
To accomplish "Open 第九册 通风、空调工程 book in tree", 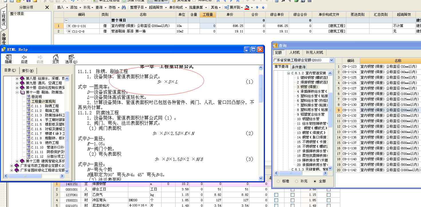I will (22, 83).
